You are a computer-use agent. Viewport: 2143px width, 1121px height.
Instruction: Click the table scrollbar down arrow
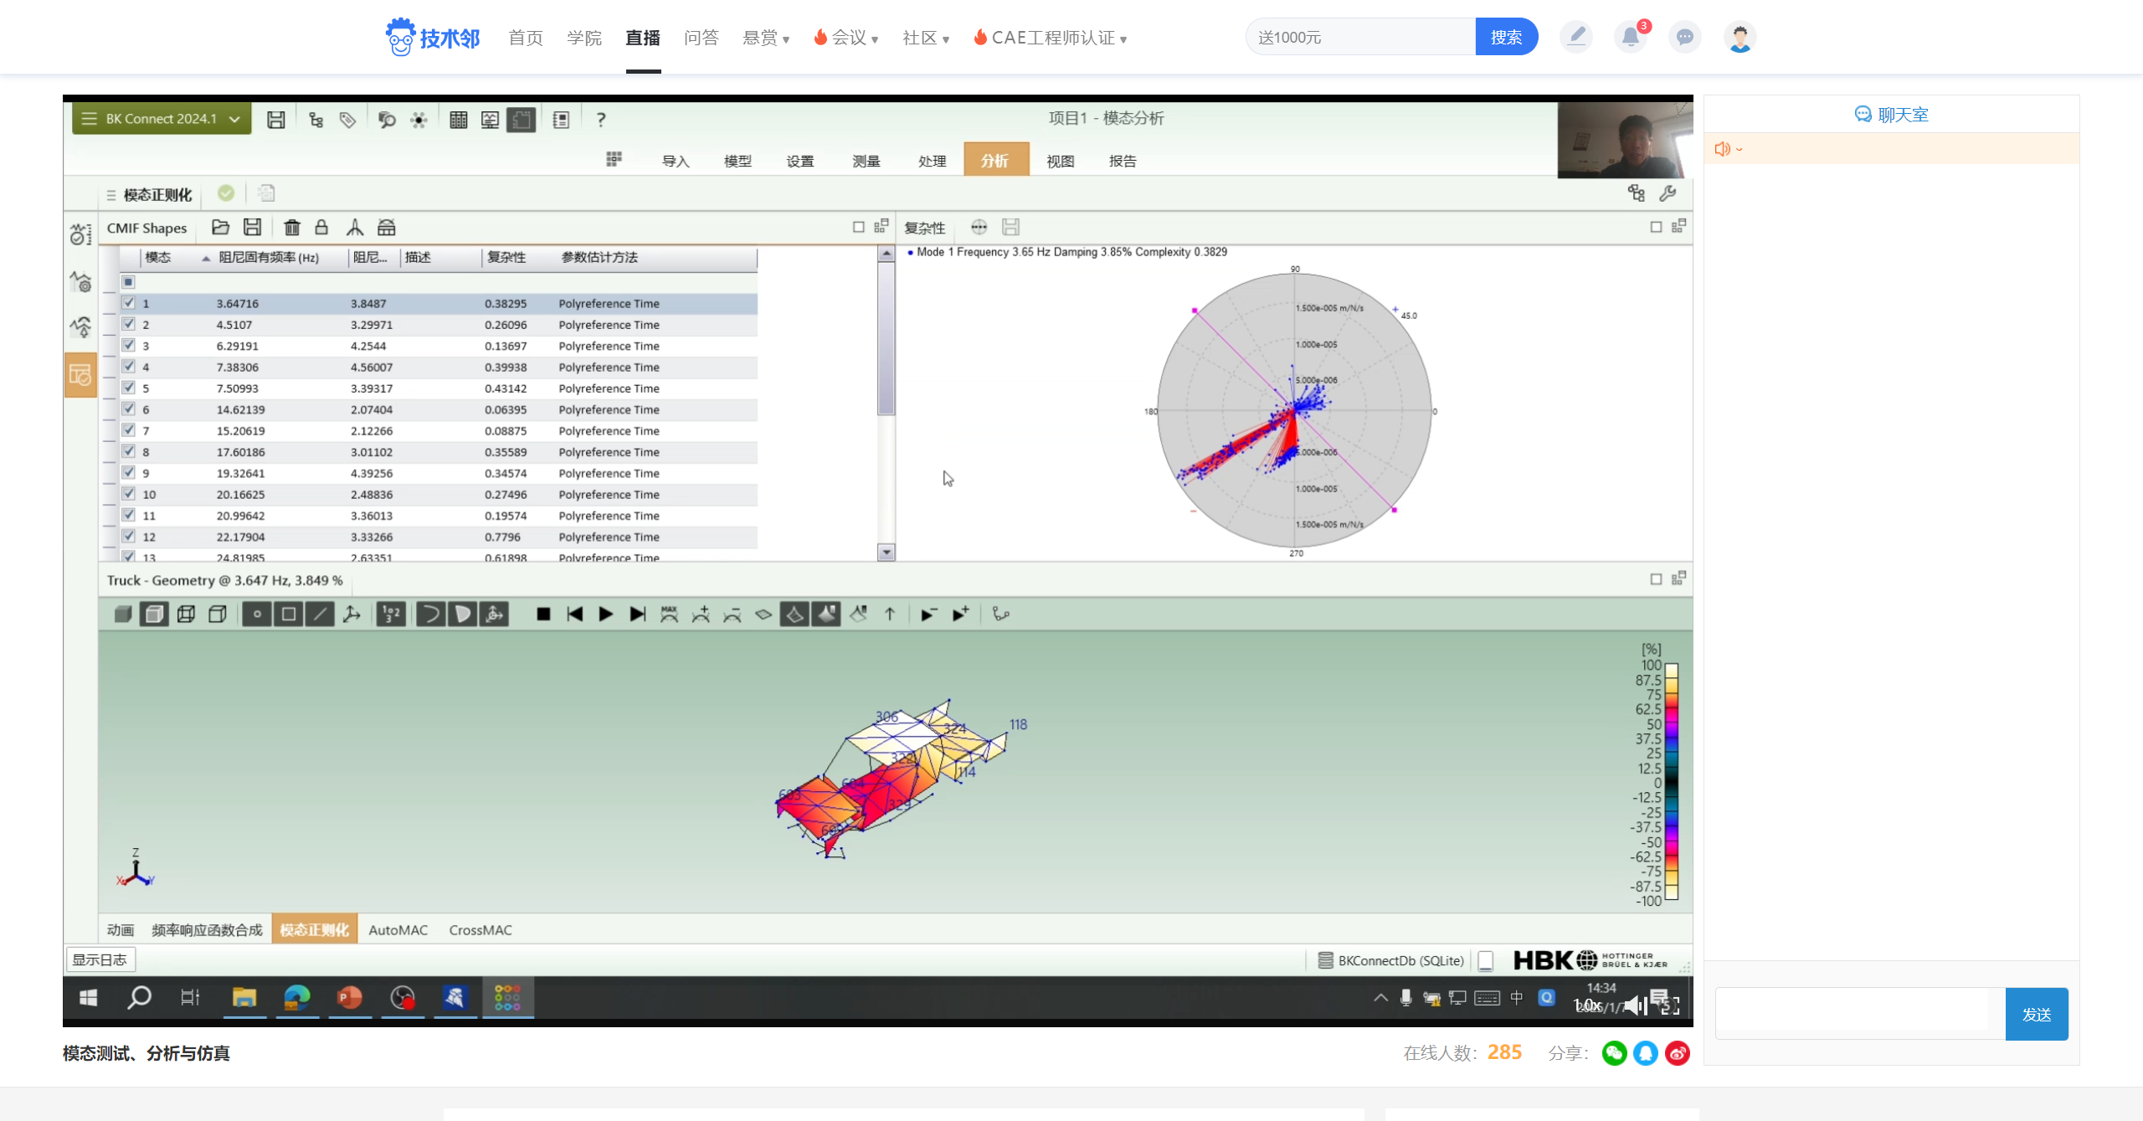(886, 553)
